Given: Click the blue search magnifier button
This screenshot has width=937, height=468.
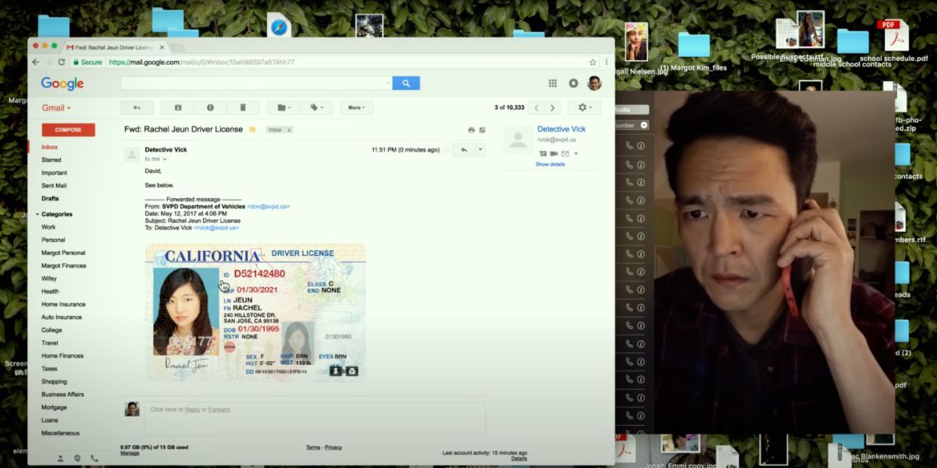Looking at the screenshot, I should point(406,83).
